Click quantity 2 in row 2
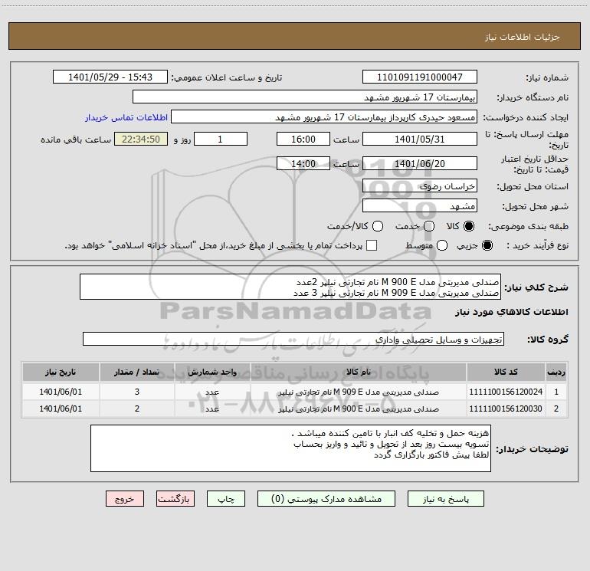Image resolution: width=590 pixels, height=571 pixels. tap(137, 409)
